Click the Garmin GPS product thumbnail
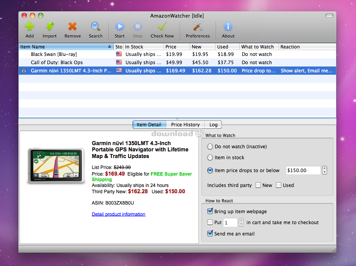Image resolution: width=356 pixels, height=266 pixels. tap(56, 165)
